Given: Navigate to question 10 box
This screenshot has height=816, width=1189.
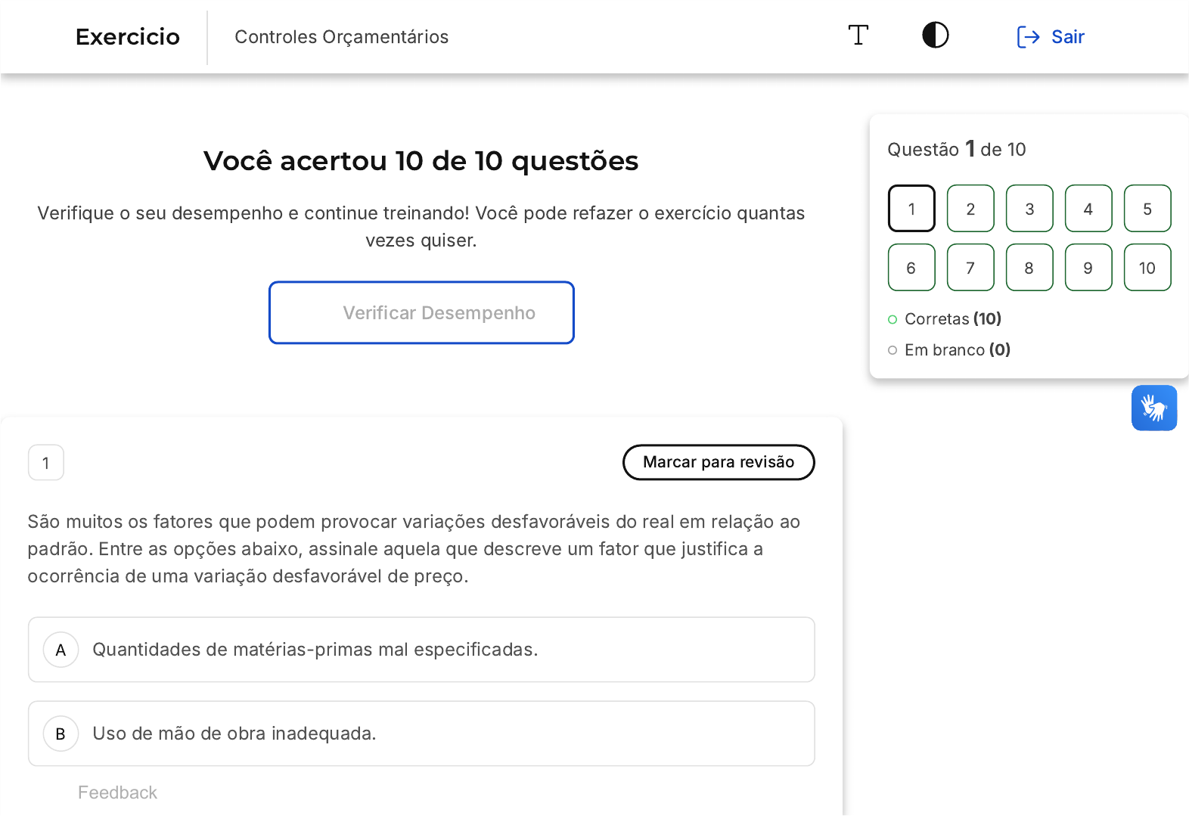Looking at the screenshot, I should coord(1147,268).
